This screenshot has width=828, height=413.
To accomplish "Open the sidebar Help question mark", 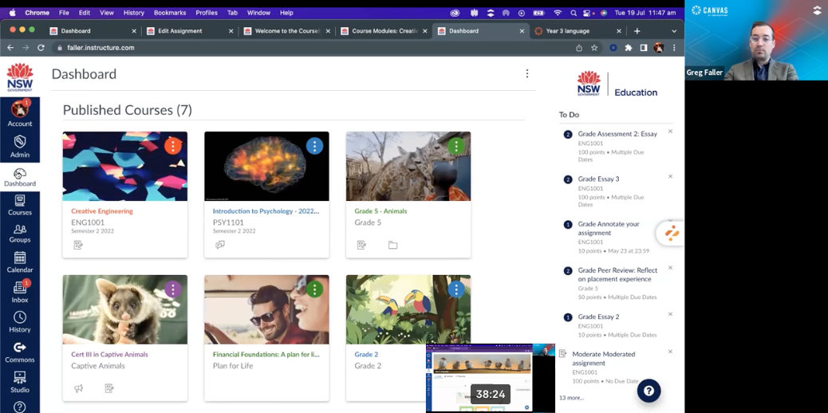I will click(19, 407).
